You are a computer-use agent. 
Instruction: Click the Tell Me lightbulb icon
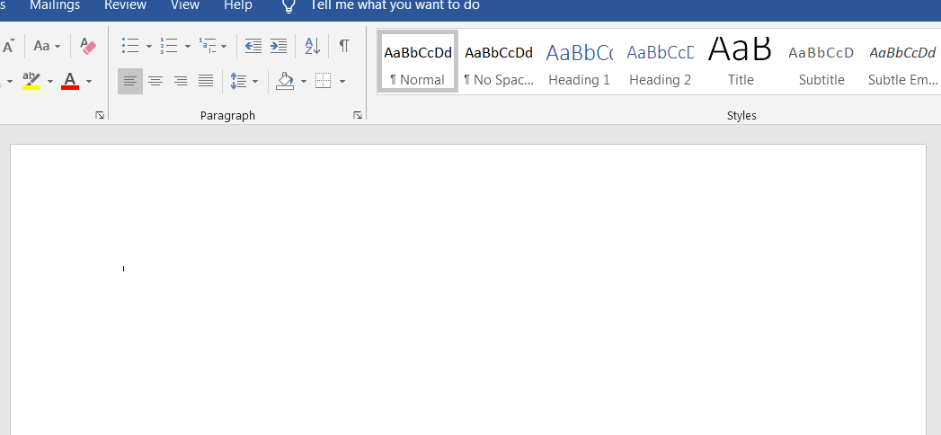coord(289,6)
